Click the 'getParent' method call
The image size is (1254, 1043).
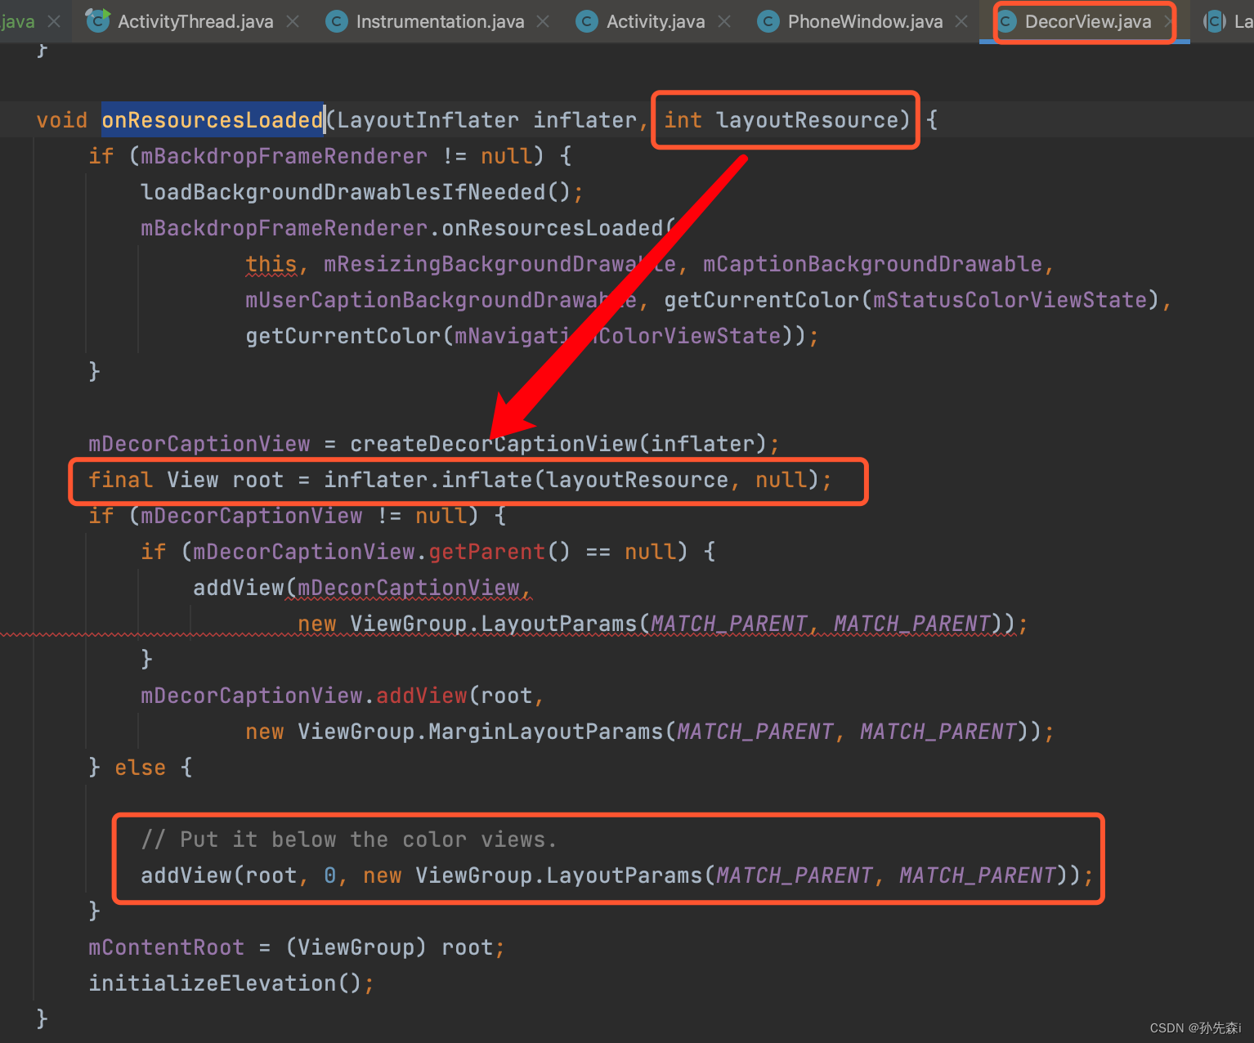click(x=486, y=552)
